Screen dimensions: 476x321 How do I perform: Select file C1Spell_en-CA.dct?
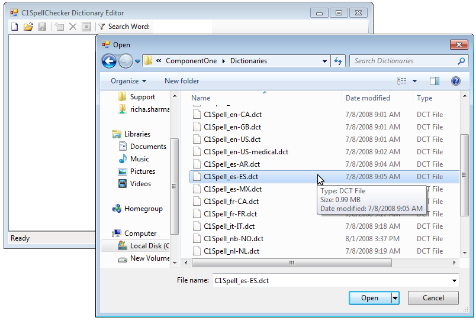tap(233, 115)
